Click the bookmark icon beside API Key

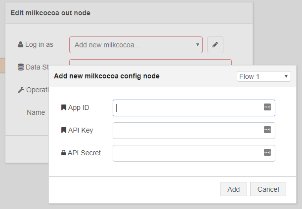[63, 130]
